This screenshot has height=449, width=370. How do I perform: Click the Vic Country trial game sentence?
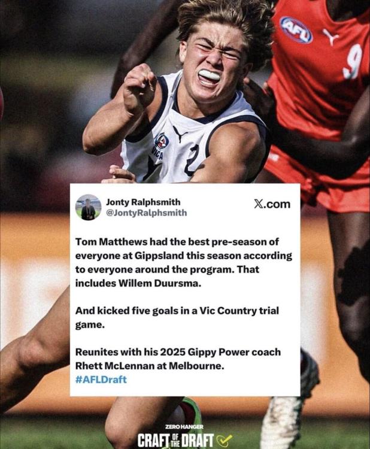[x=177, y=318]
